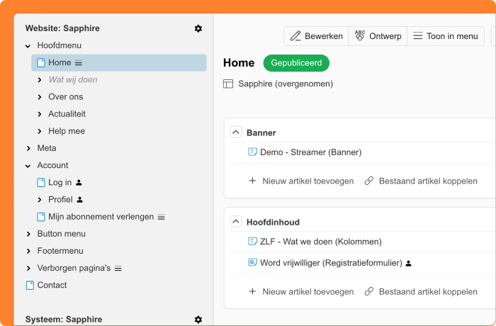The height and width of the screenshot is (326, 496).
Task: Open Website Sapphire settings gear
Action: click(x=198, y=28)
